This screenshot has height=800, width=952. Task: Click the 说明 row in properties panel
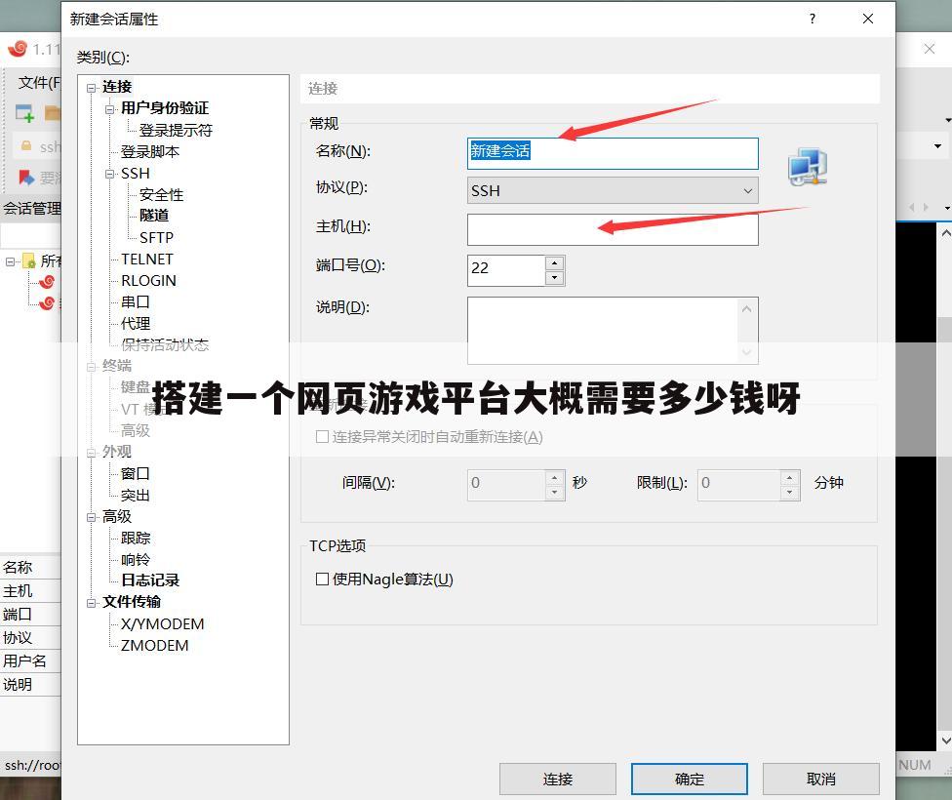(x=30, y=685)
